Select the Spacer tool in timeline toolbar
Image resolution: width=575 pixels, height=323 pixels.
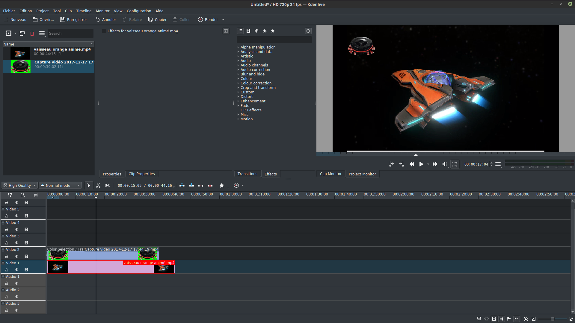(x=108, y=186)
